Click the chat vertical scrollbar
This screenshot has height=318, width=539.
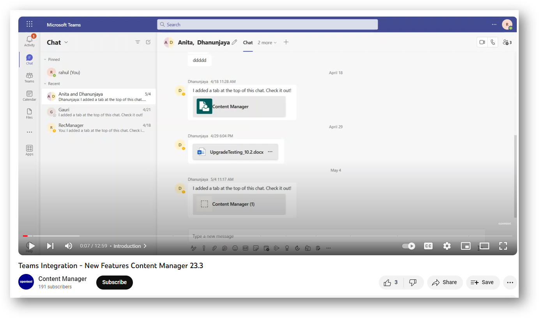[x=516, y=176]
